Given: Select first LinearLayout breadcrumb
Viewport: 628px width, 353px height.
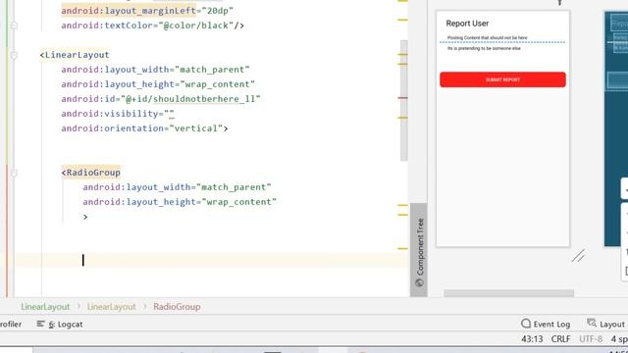Looking at the screenshot, I should (x=45, y=307).
